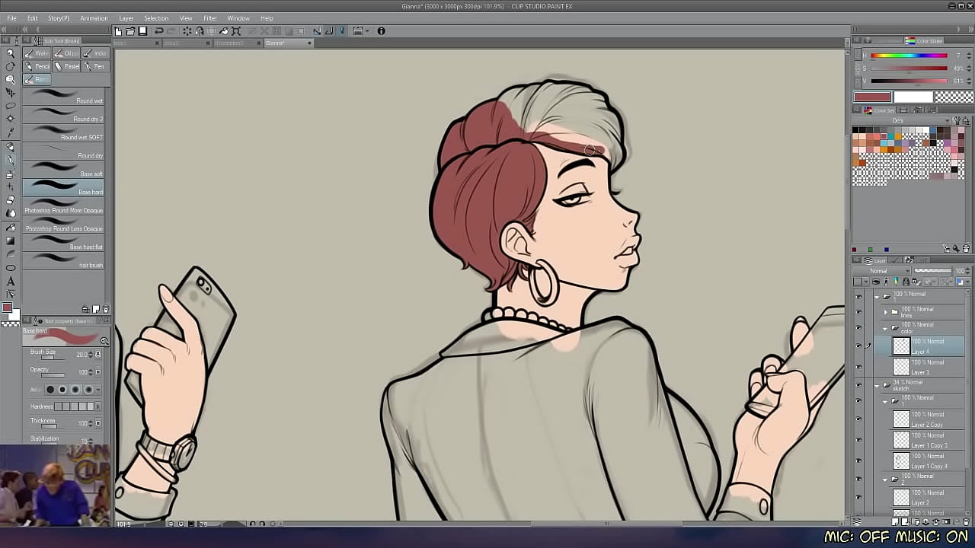
Task: Select the Layer 1 Copy 4 thumbnail
Action: point(901,461)
